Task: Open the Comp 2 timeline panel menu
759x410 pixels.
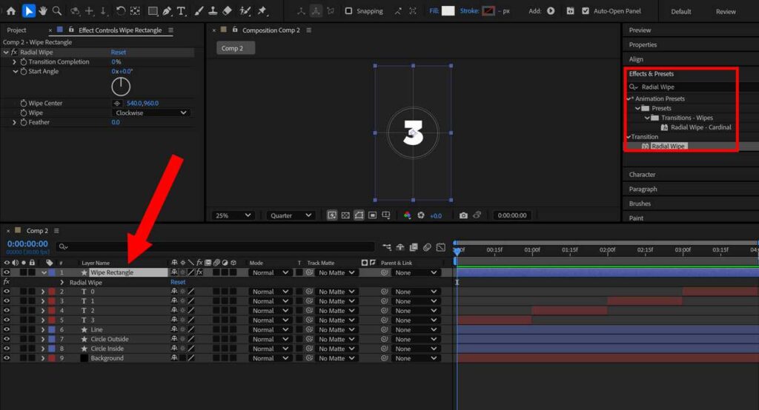Action: [56, 231]
